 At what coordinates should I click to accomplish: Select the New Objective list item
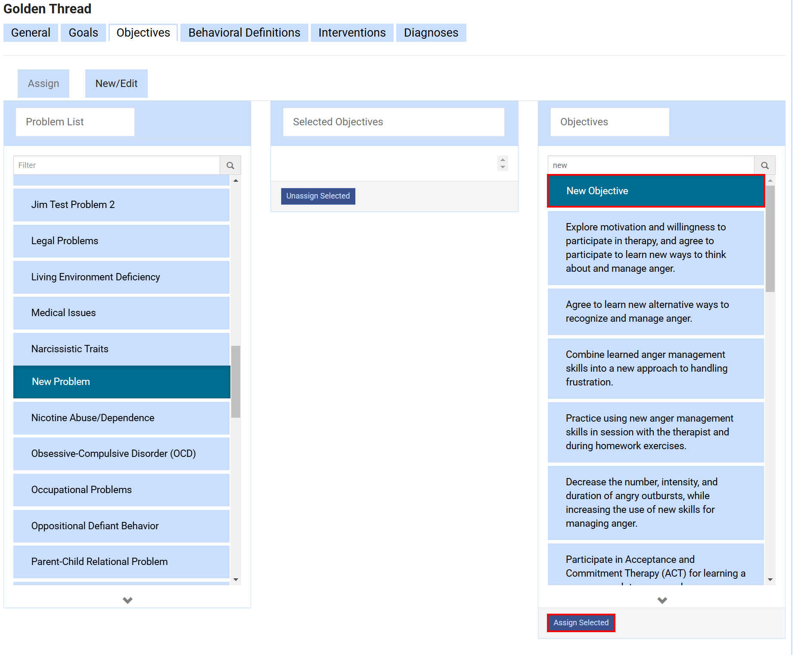[x=655, y=191]
